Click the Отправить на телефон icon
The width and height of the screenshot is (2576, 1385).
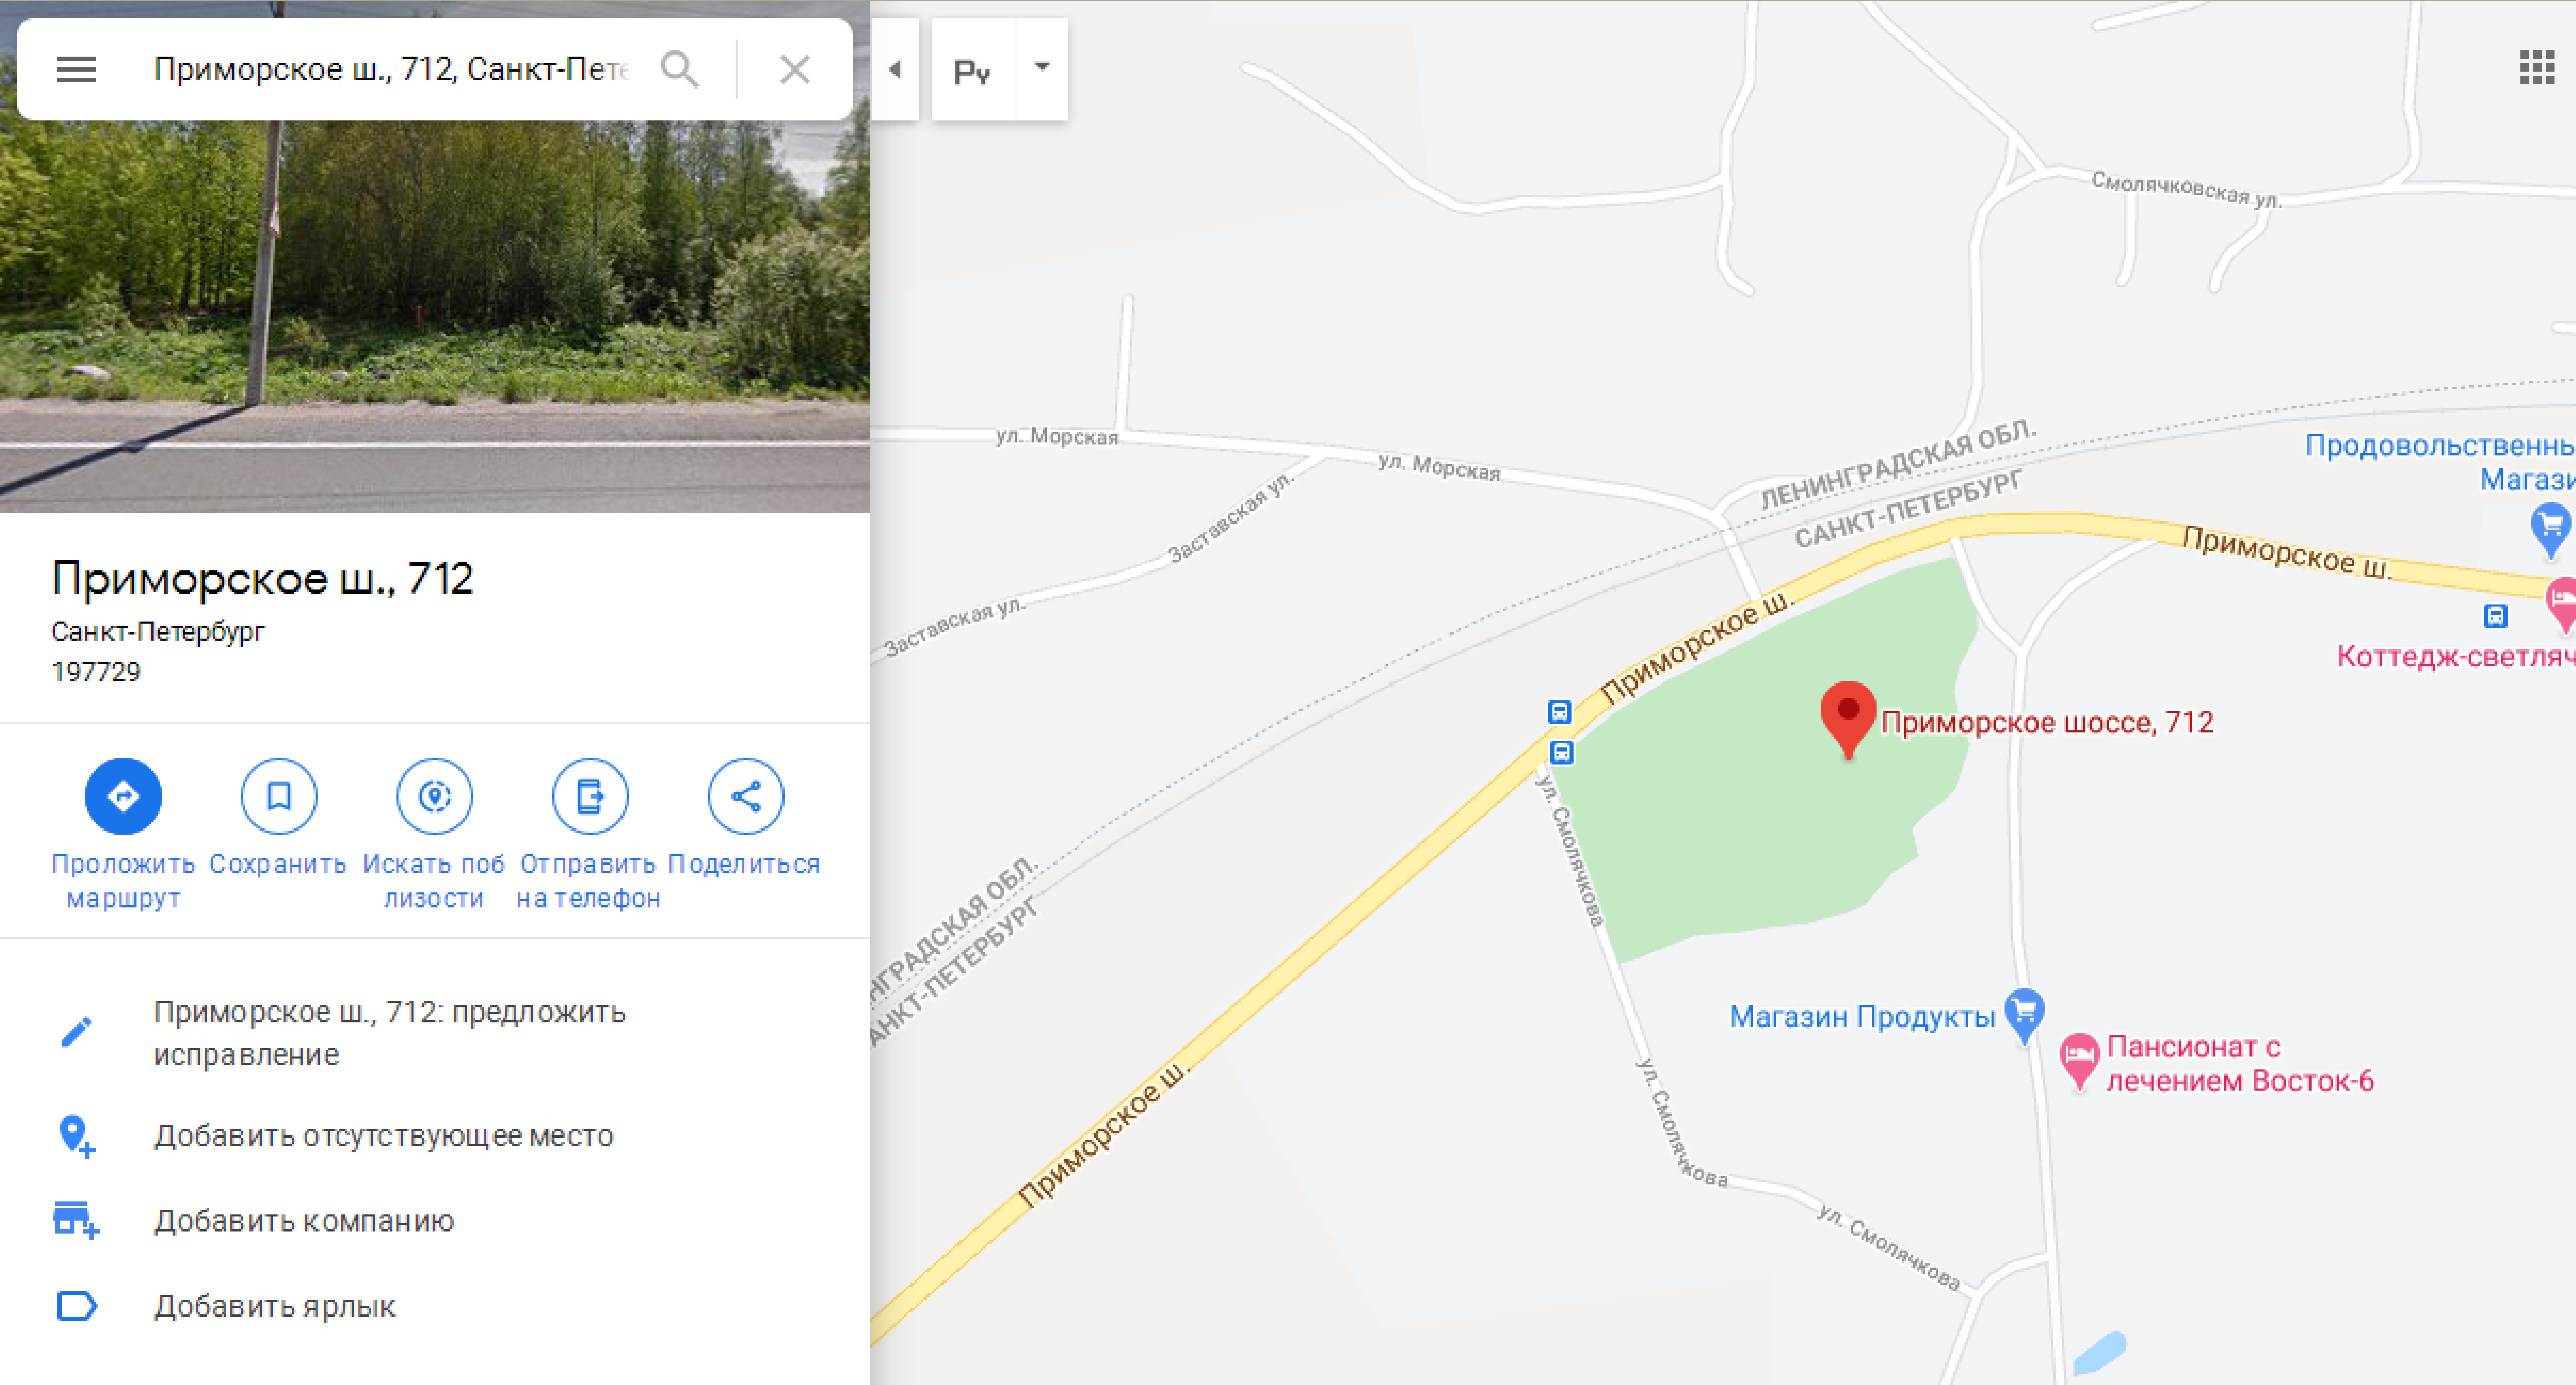[590, 796]
